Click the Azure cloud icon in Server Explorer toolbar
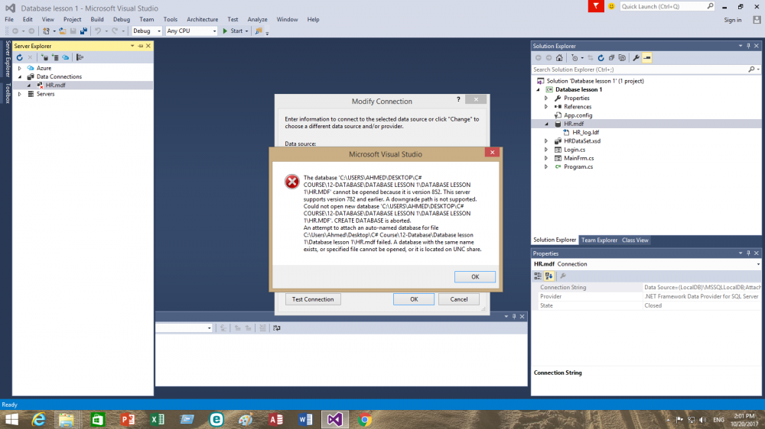 (65, 57)
